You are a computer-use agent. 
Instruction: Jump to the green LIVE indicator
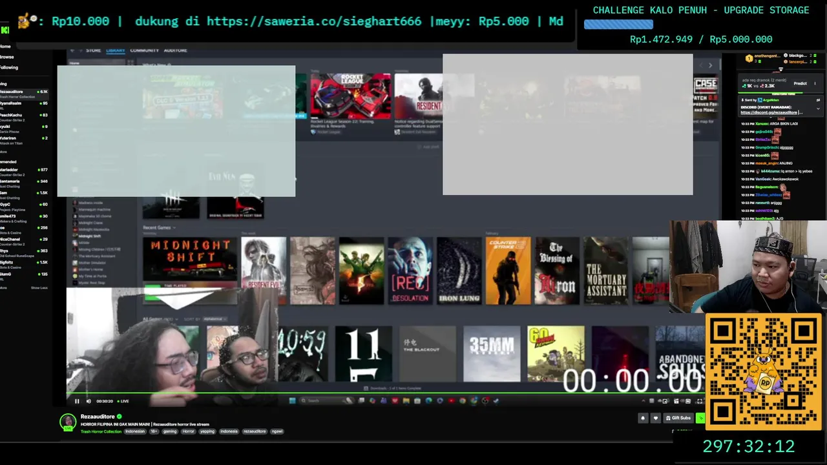tap(123, 401)
